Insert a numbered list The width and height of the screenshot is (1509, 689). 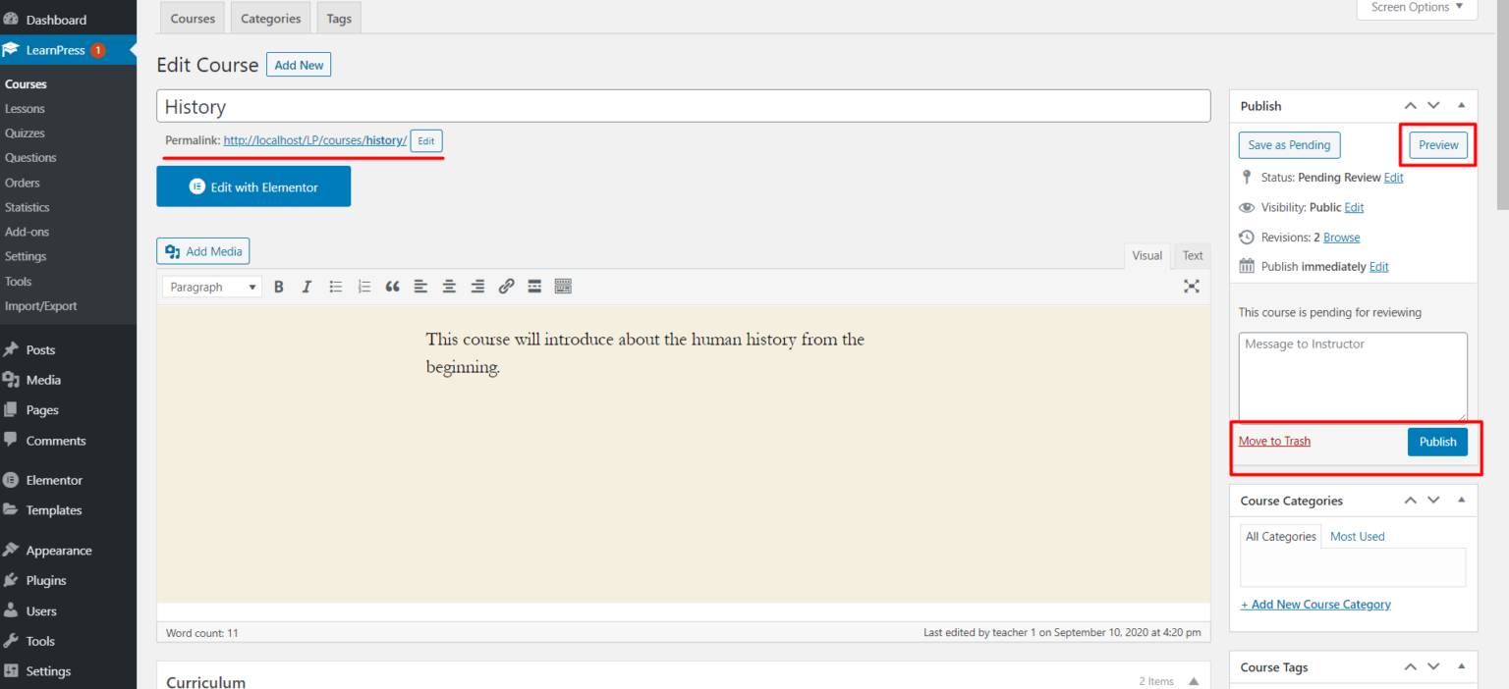click(363, 286)
